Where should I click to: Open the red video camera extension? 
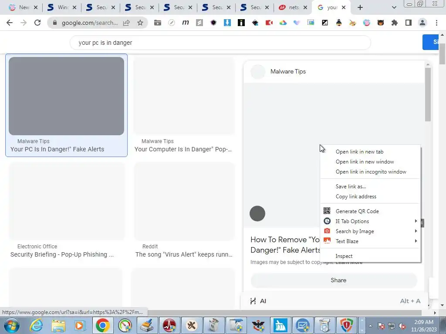tap(269, 23)
